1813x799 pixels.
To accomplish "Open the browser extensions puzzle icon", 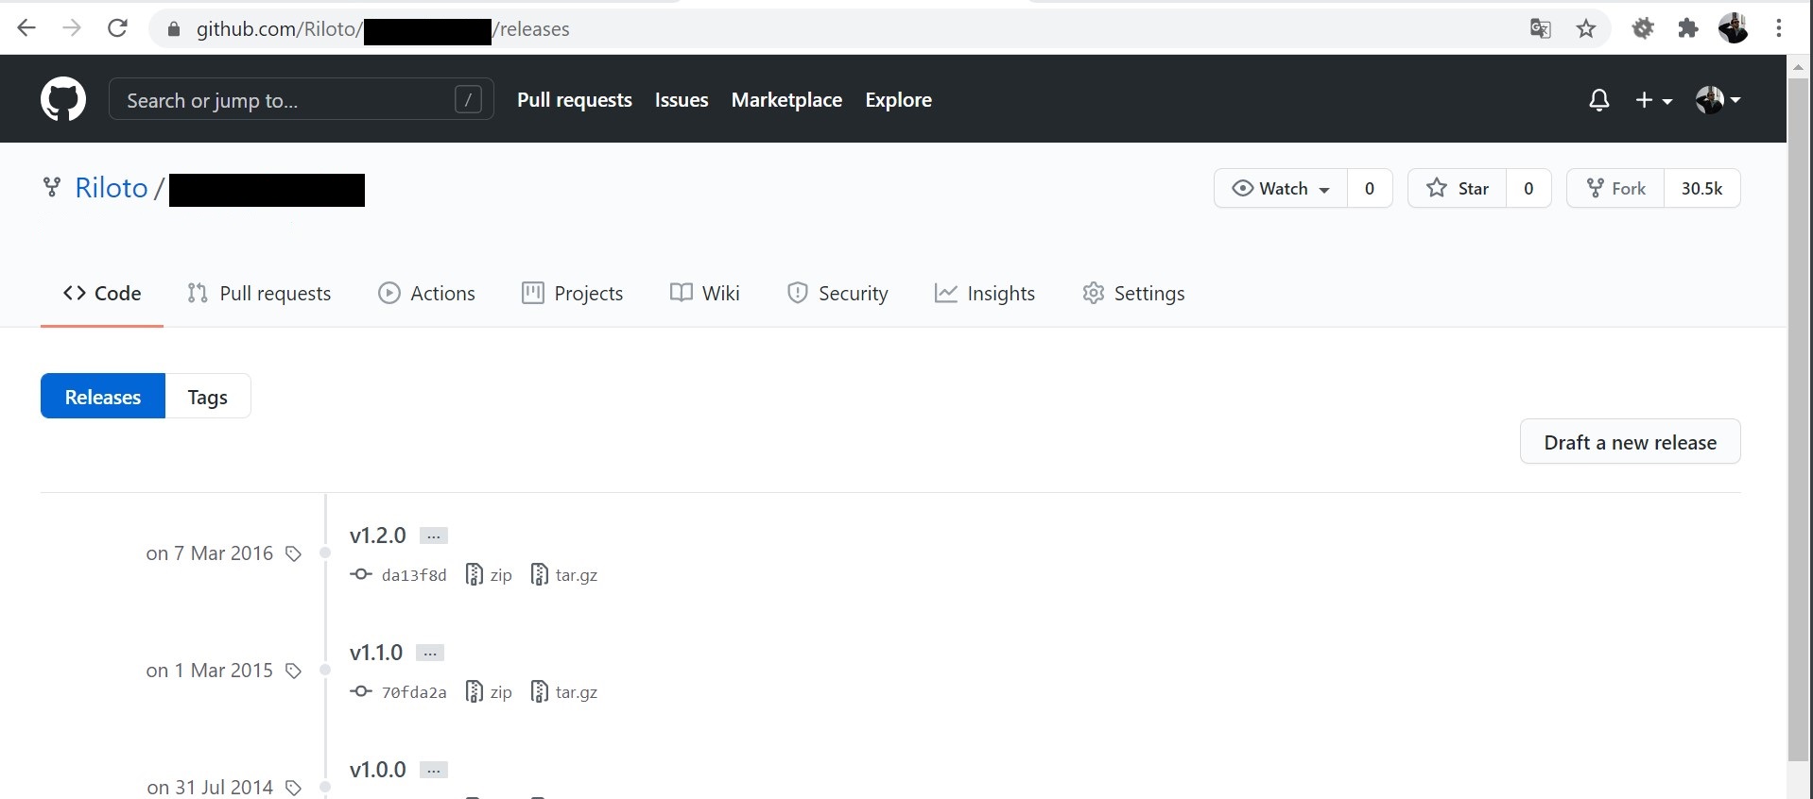I will coord(1688,29).
